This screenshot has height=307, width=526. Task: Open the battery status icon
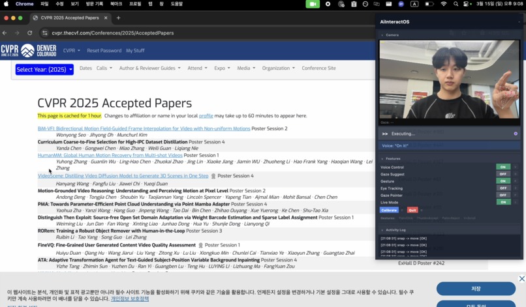tap(429, 4)
